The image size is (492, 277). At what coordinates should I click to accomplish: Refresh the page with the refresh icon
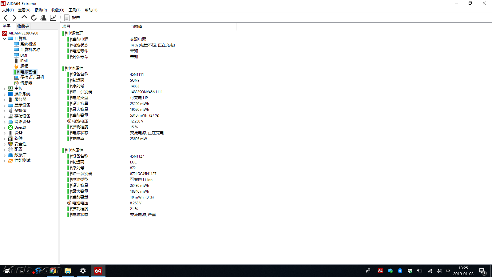coord(34,18)
